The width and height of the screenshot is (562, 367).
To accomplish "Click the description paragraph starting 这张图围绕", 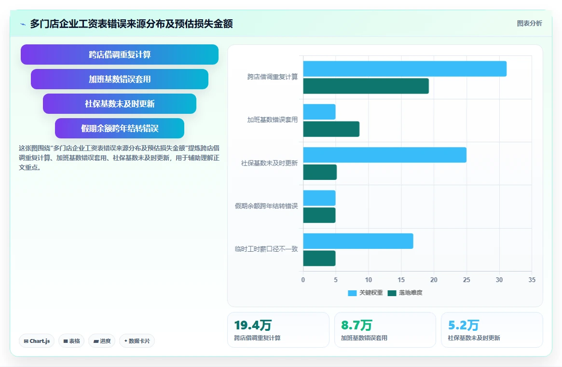I will [x=119, y=158].
